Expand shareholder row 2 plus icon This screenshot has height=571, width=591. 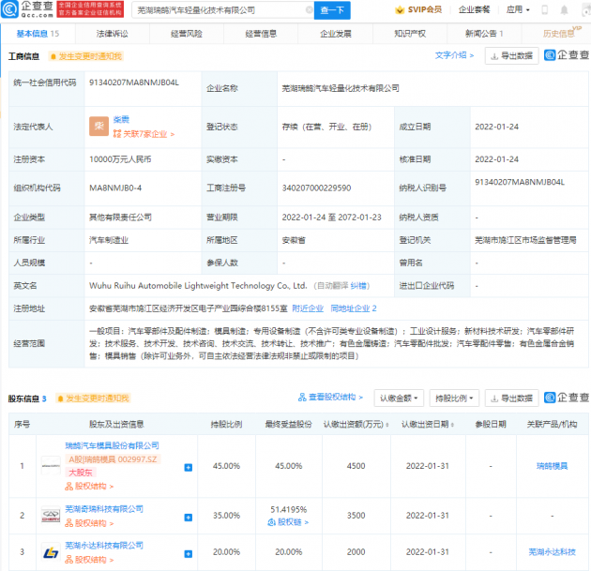coord(189,518)
